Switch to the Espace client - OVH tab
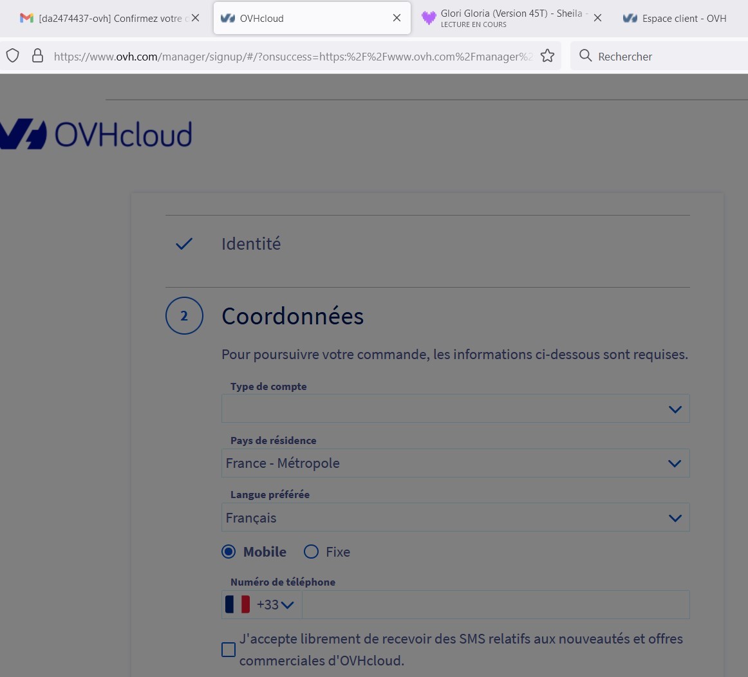748x677 pixels. (676, 18)
